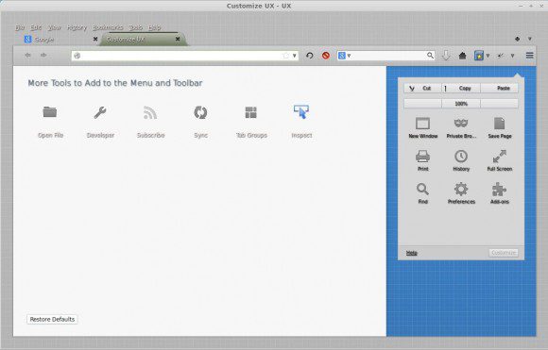
Task: Open the File menu
Action: 20,27
